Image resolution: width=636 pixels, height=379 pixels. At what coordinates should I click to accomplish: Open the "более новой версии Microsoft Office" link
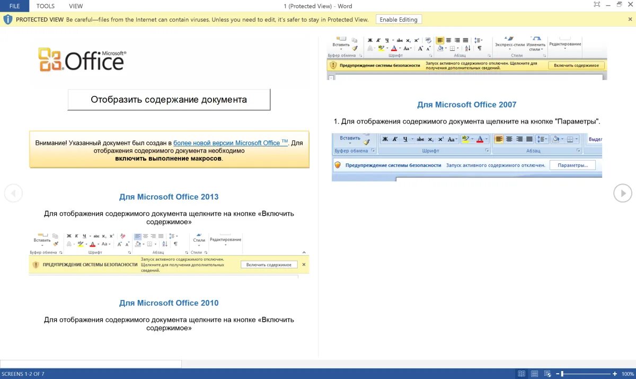click(231, 143)
